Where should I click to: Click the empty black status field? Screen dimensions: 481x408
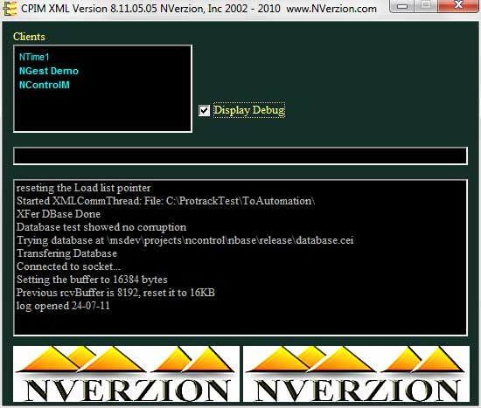click(x=240, y=156)
